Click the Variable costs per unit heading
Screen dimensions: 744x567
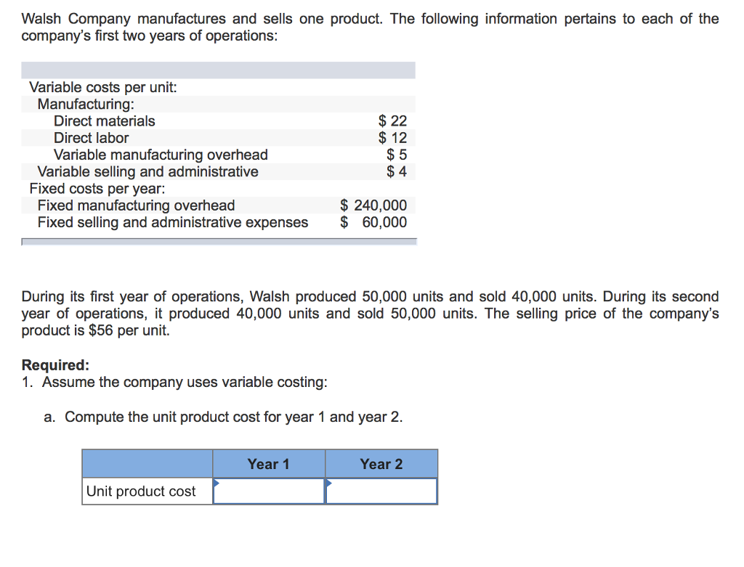(103, 87)
